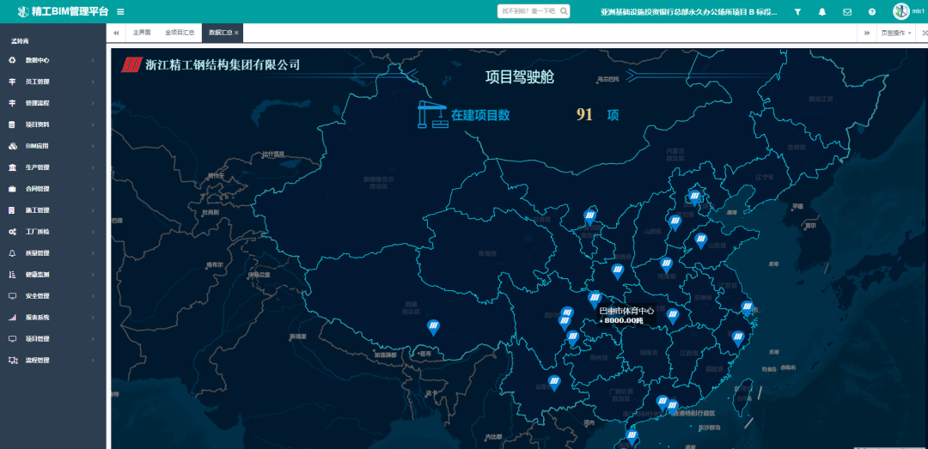928x449 pixels.
Task: Expand 安全管理 menu chevron
Action: click(93, 296)
